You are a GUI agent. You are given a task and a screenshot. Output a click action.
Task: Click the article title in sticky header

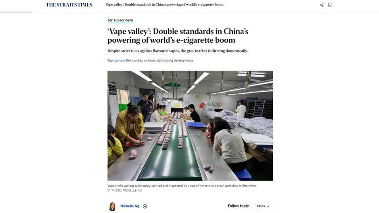(x=164, y=4)
